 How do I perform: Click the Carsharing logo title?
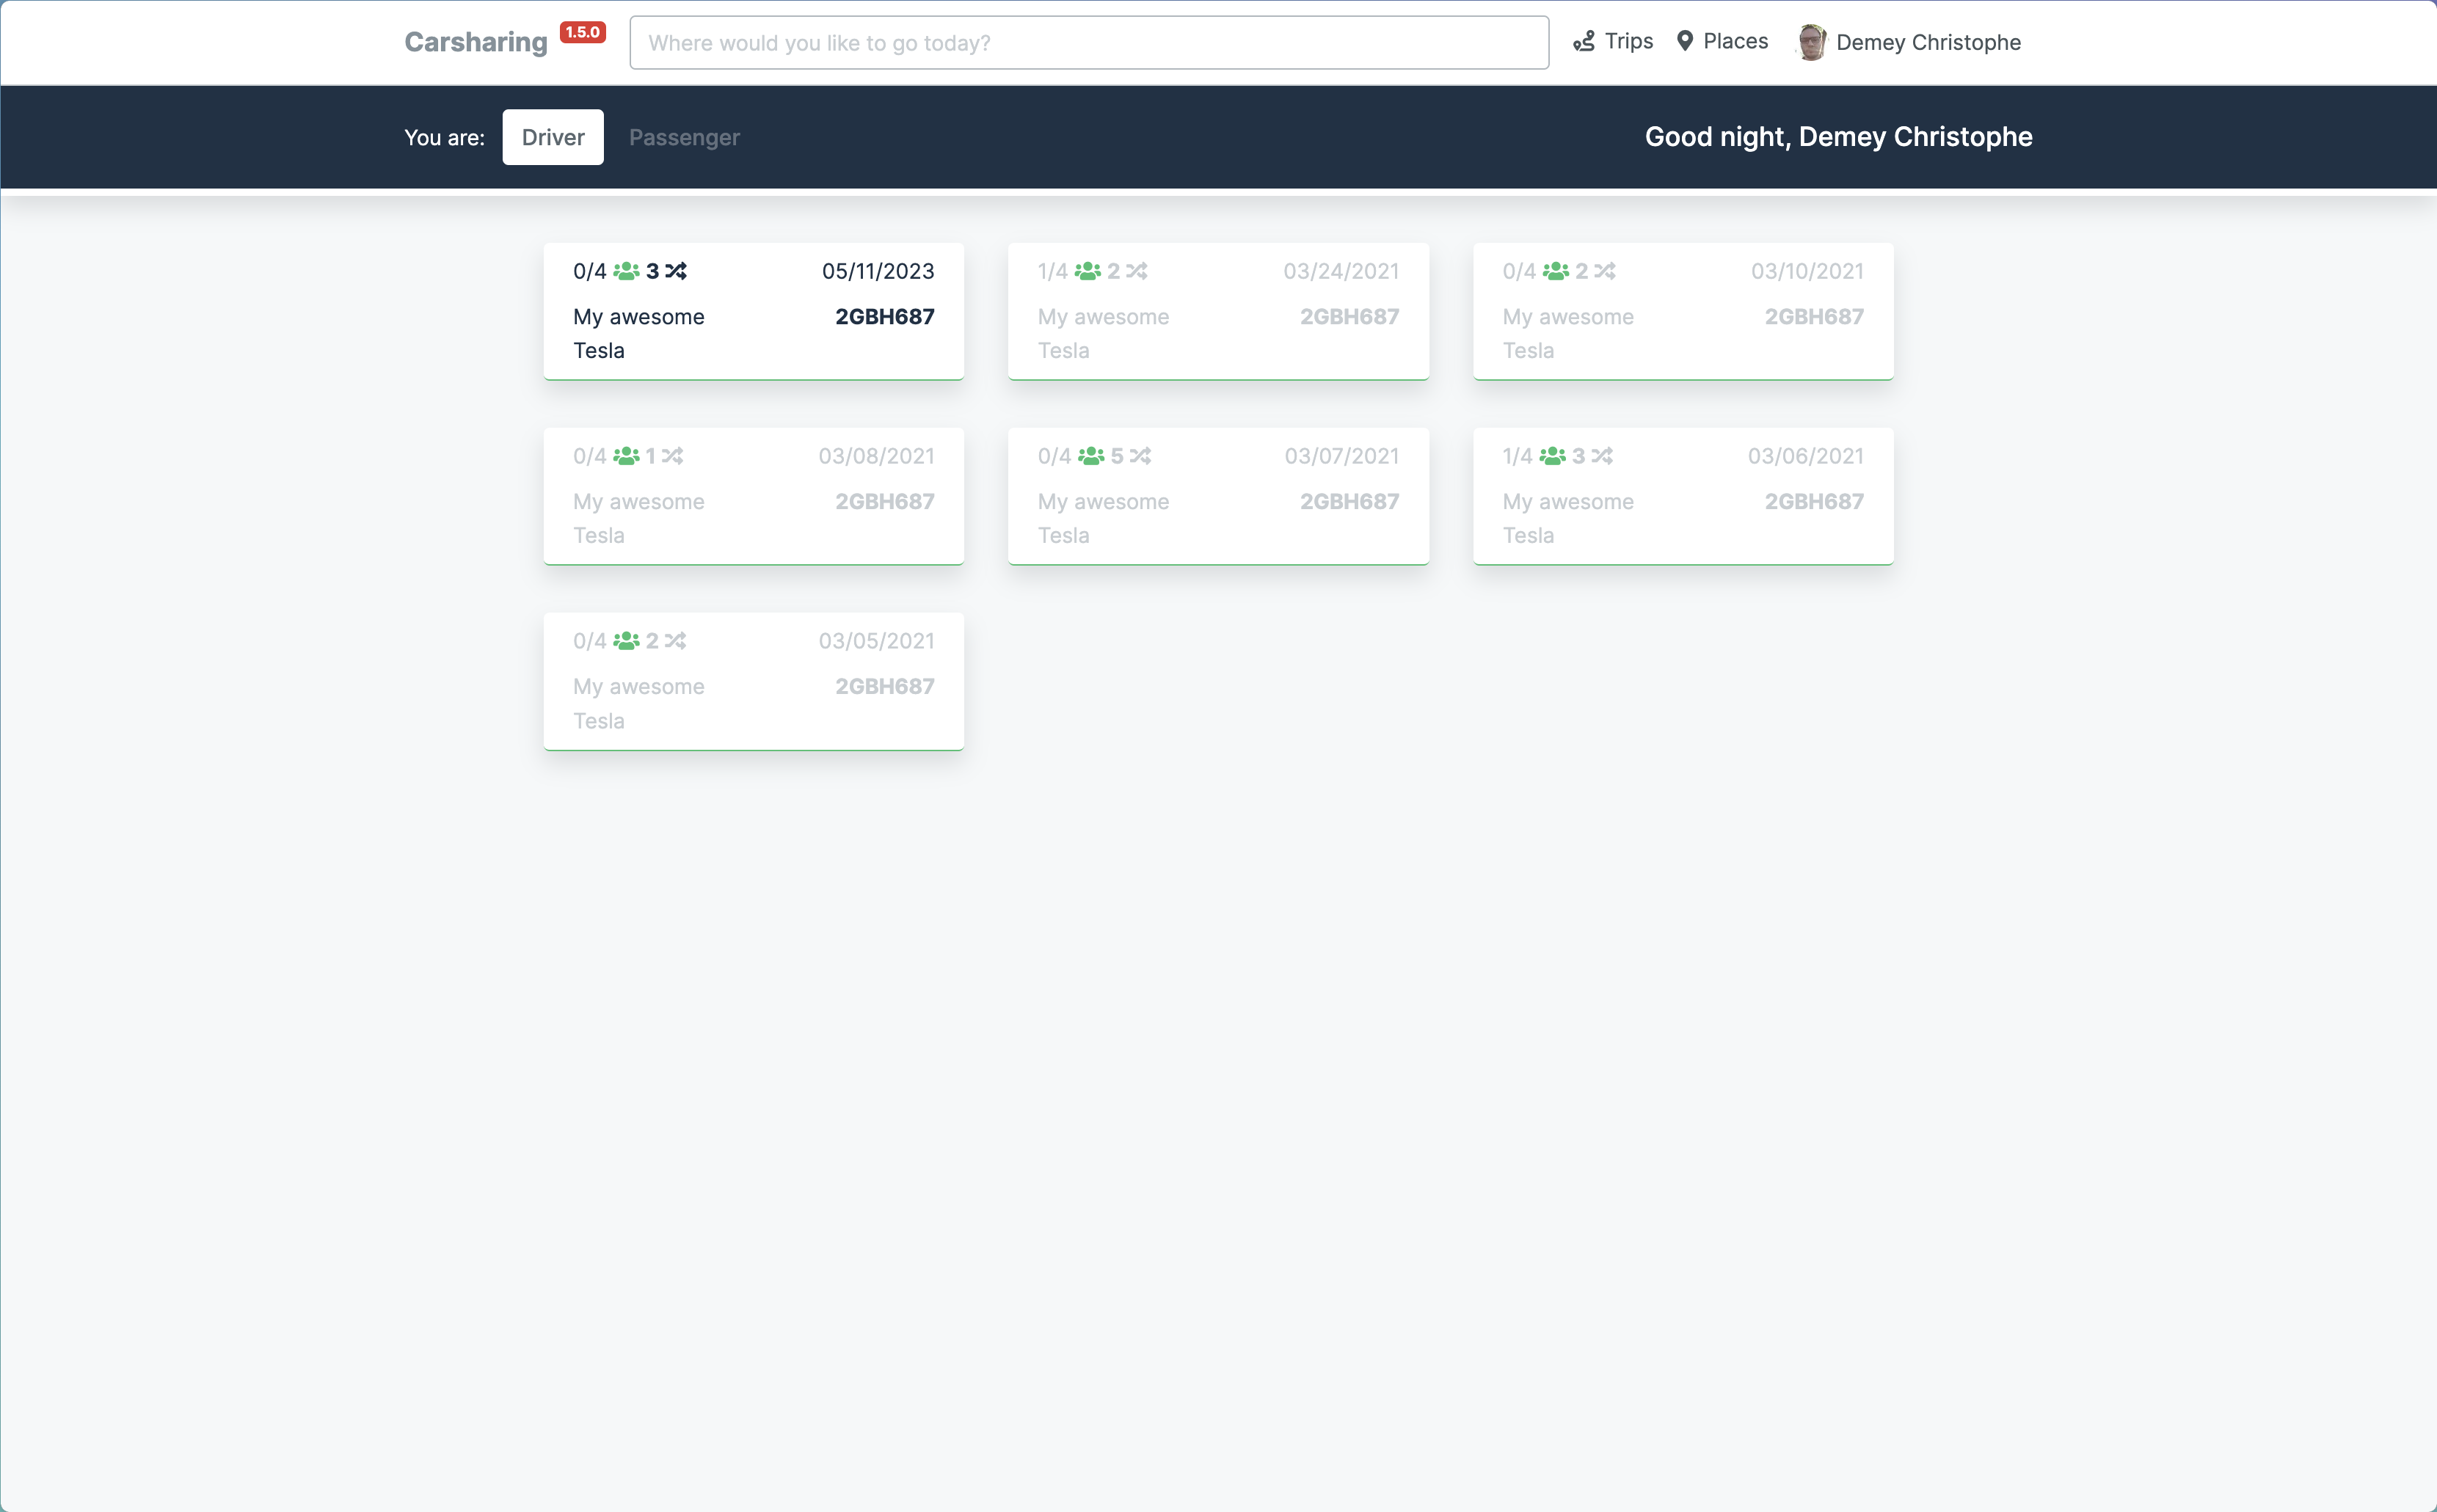476,42
